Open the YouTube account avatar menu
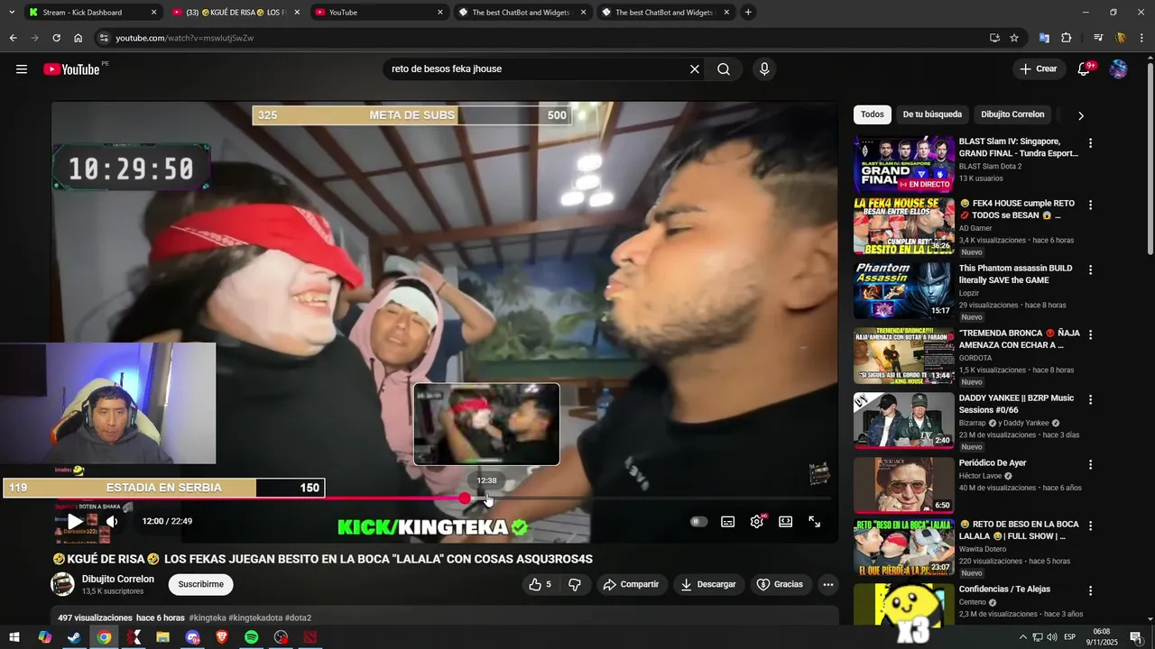1155x649 pixels. [x=1119, y=69]
